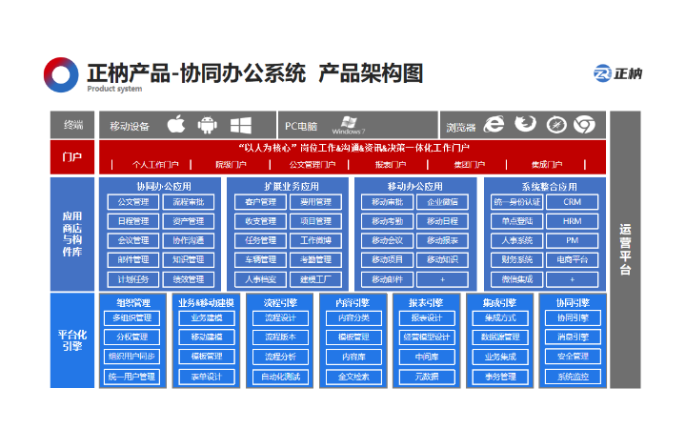Select the 报表门户 portal tab
Viewport: 686px width, 429px height.
click(391, 165)
